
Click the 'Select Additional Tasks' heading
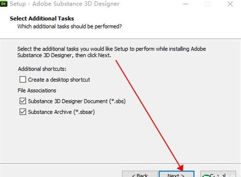tap(42, 19)
